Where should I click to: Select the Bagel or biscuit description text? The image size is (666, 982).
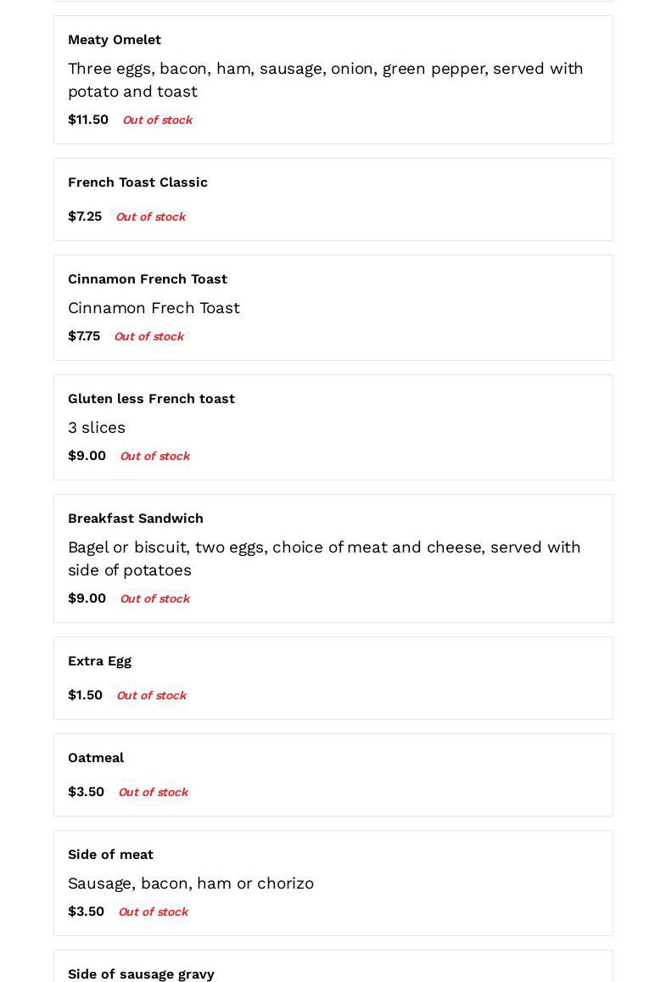324,558
